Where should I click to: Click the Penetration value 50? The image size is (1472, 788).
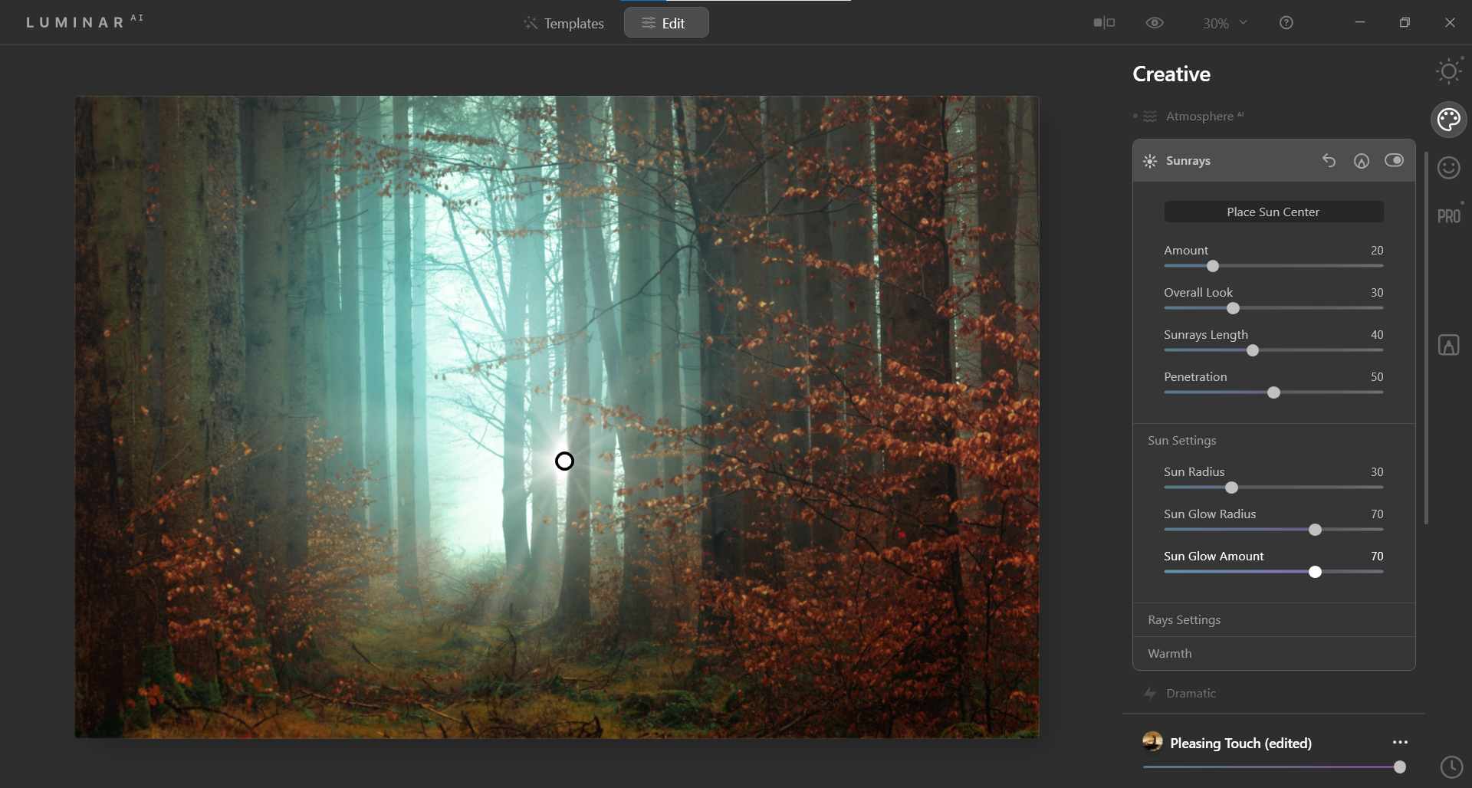[1377, 377]
